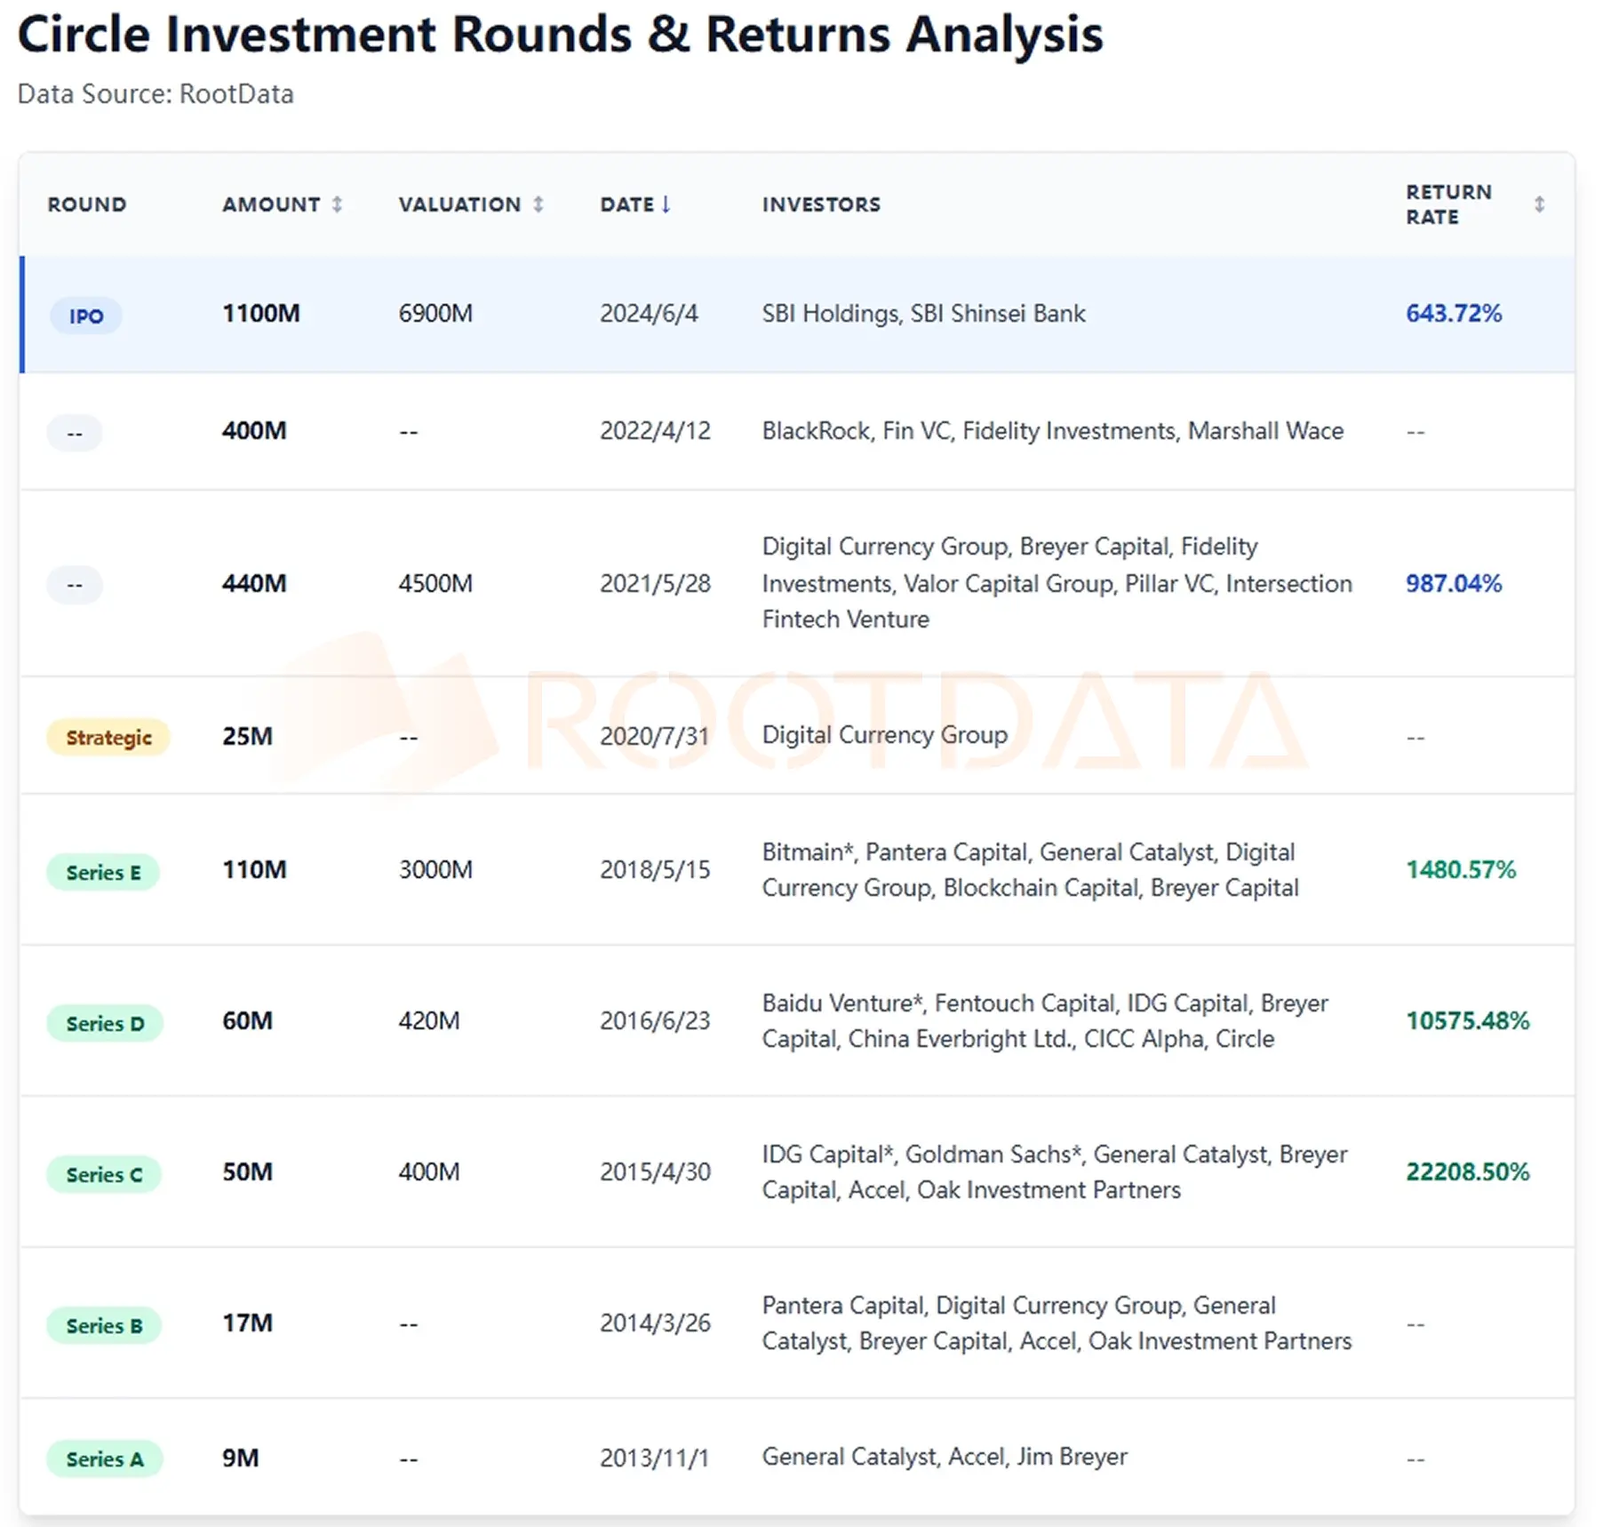Select the IPO round badge

[x=85, y=316]
